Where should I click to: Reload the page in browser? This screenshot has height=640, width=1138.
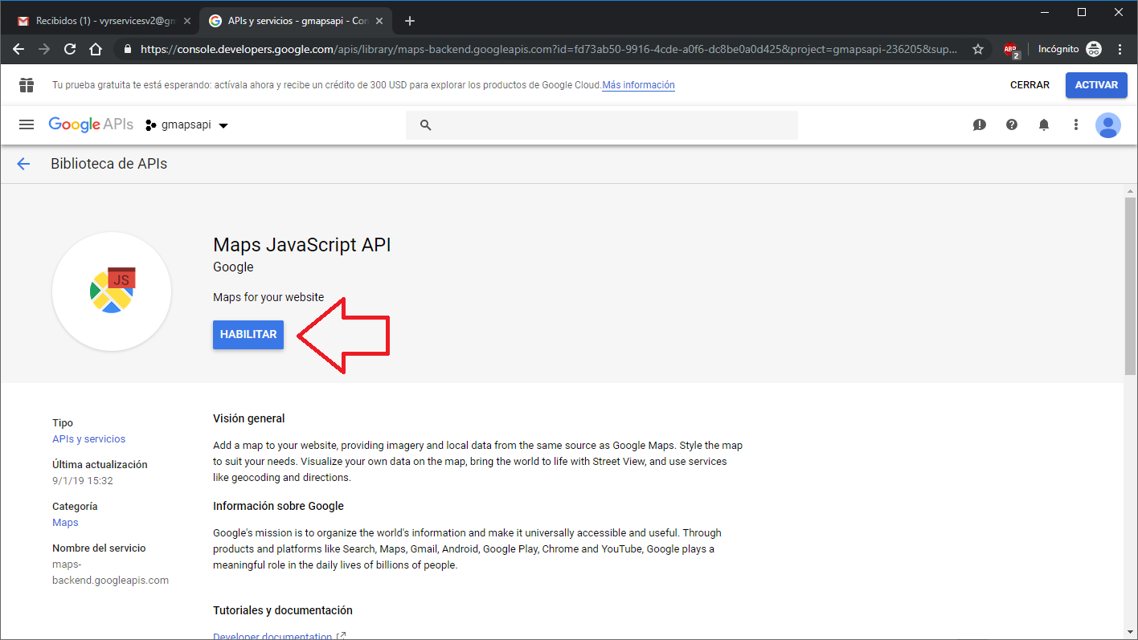[x=70, y=49]
